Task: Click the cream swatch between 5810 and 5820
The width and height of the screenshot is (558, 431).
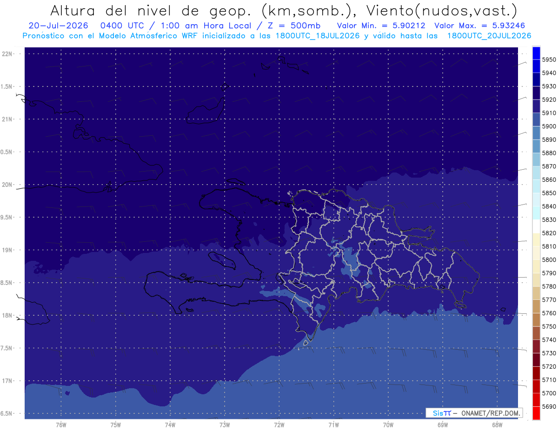Action: tap(536, 239)
